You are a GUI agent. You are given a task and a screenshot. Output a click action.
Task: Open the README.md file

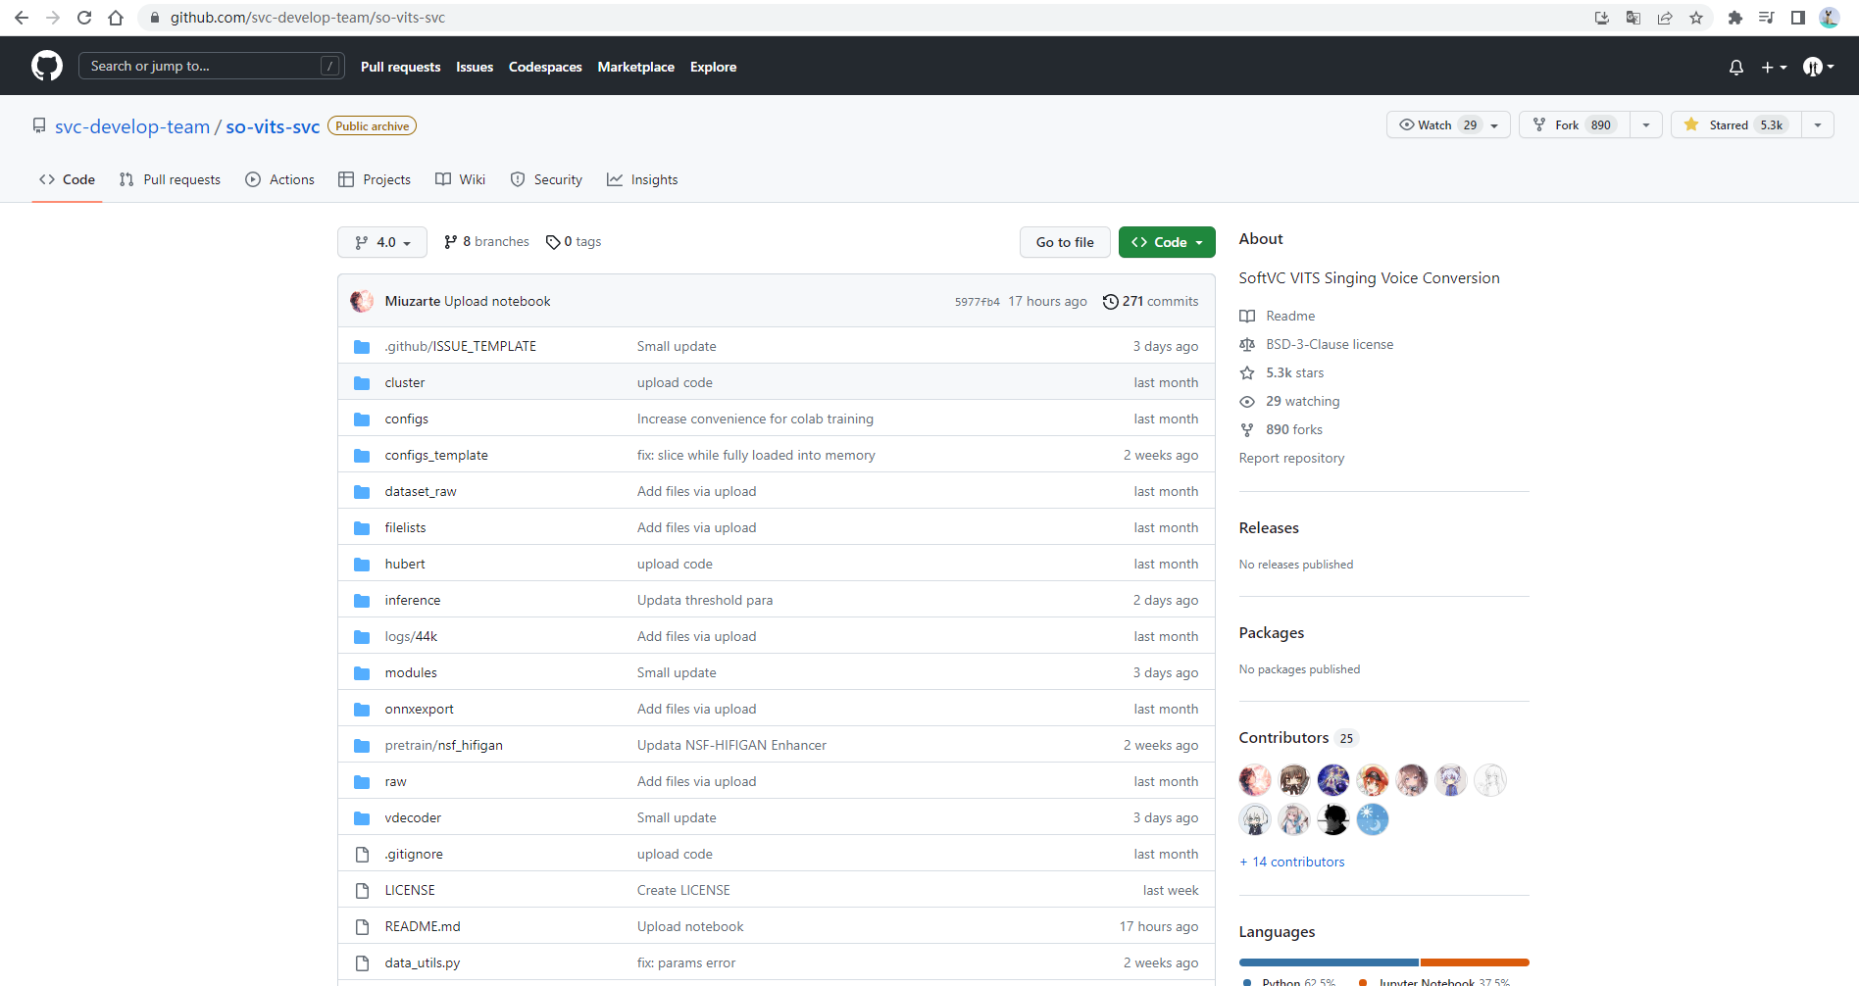point(423,927)
